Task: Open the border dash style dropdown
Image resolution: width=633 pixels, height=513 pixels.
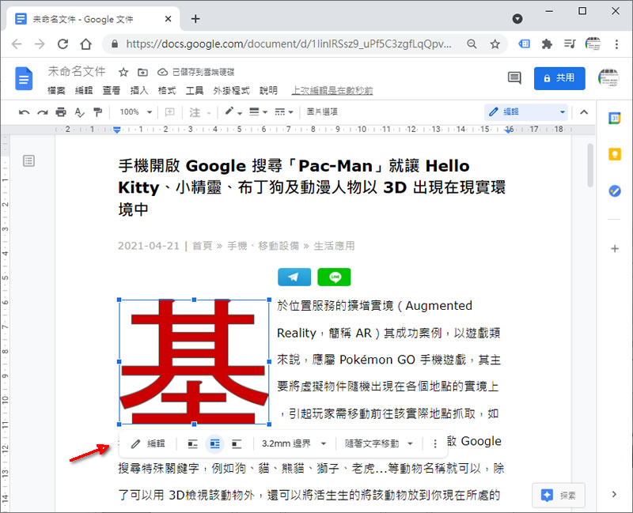Action: pos(284,111)
